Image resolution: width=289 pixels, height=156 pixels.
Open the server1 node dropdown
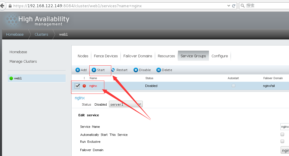click(126, 104)
